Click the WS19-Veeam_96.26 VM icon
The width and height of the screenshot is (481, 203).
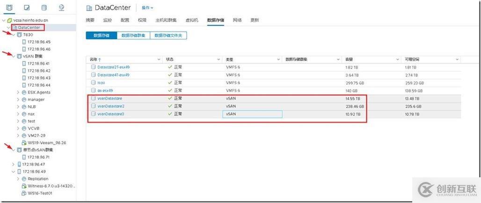tap(24, 143)
